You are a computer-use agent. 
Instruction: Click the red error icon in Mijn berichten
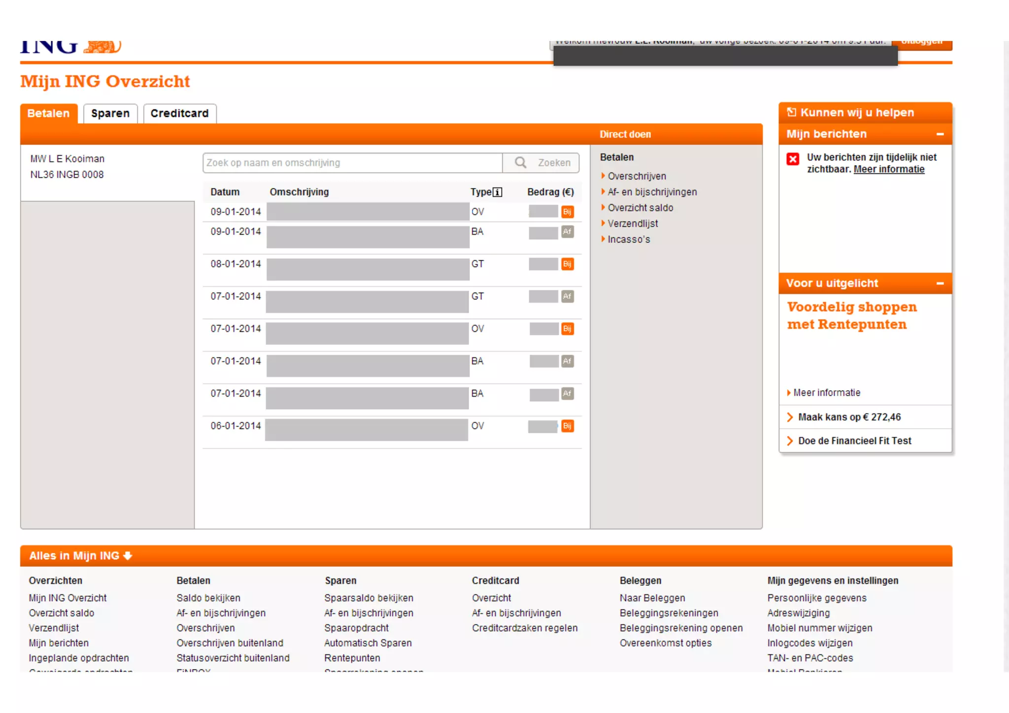pos(793,159)
